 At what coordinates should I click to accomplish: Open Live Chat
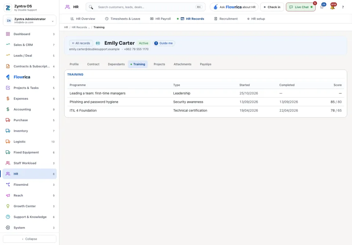[x=301, y=7]
